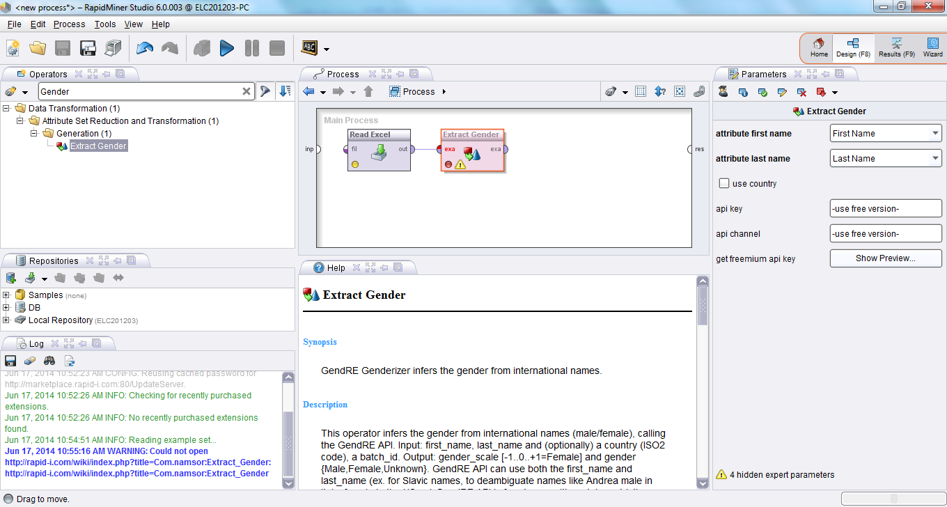This screenshot has height=507, width=947.
Task: Click the New Process toolbar icon
Action: (x=13, y=48)
